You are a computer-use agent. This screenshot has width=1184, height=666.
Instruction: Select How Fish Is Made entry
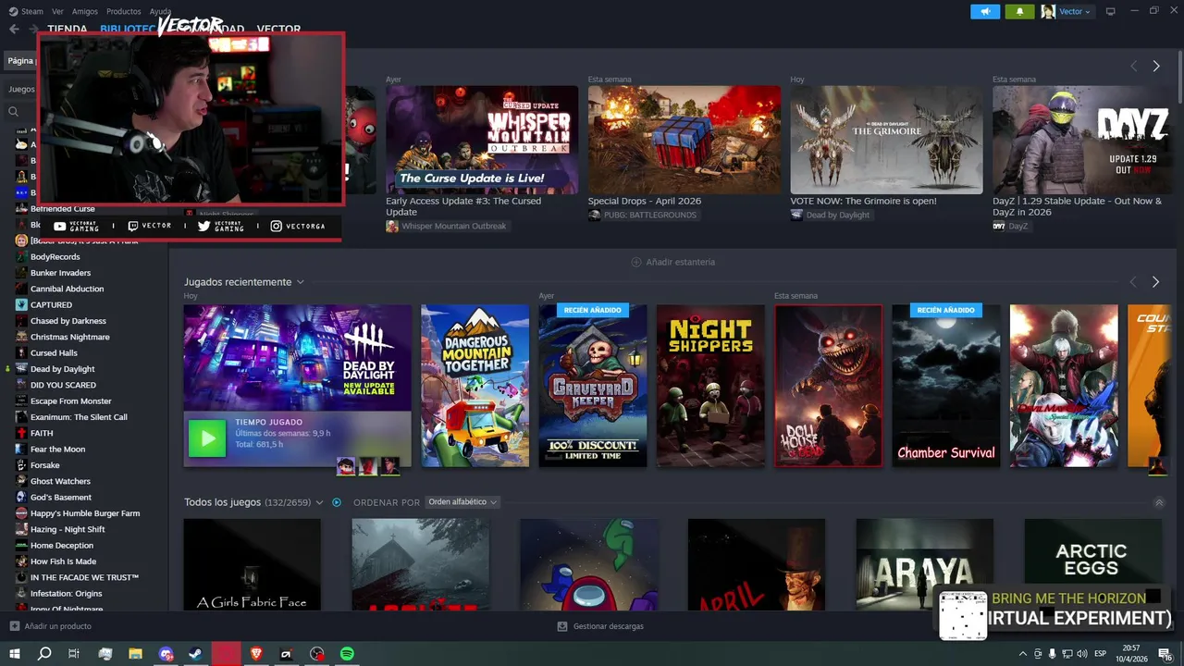(63, 561)
